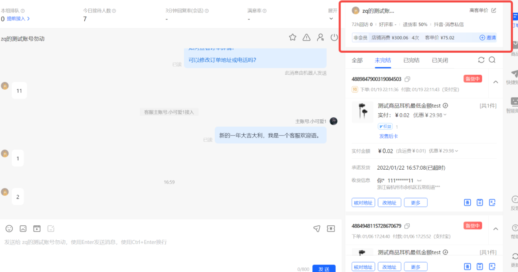The height and width of the screenshot is (272, 518).
Task: Edit customer tag with pencil icon
Action: click(494, 11)
